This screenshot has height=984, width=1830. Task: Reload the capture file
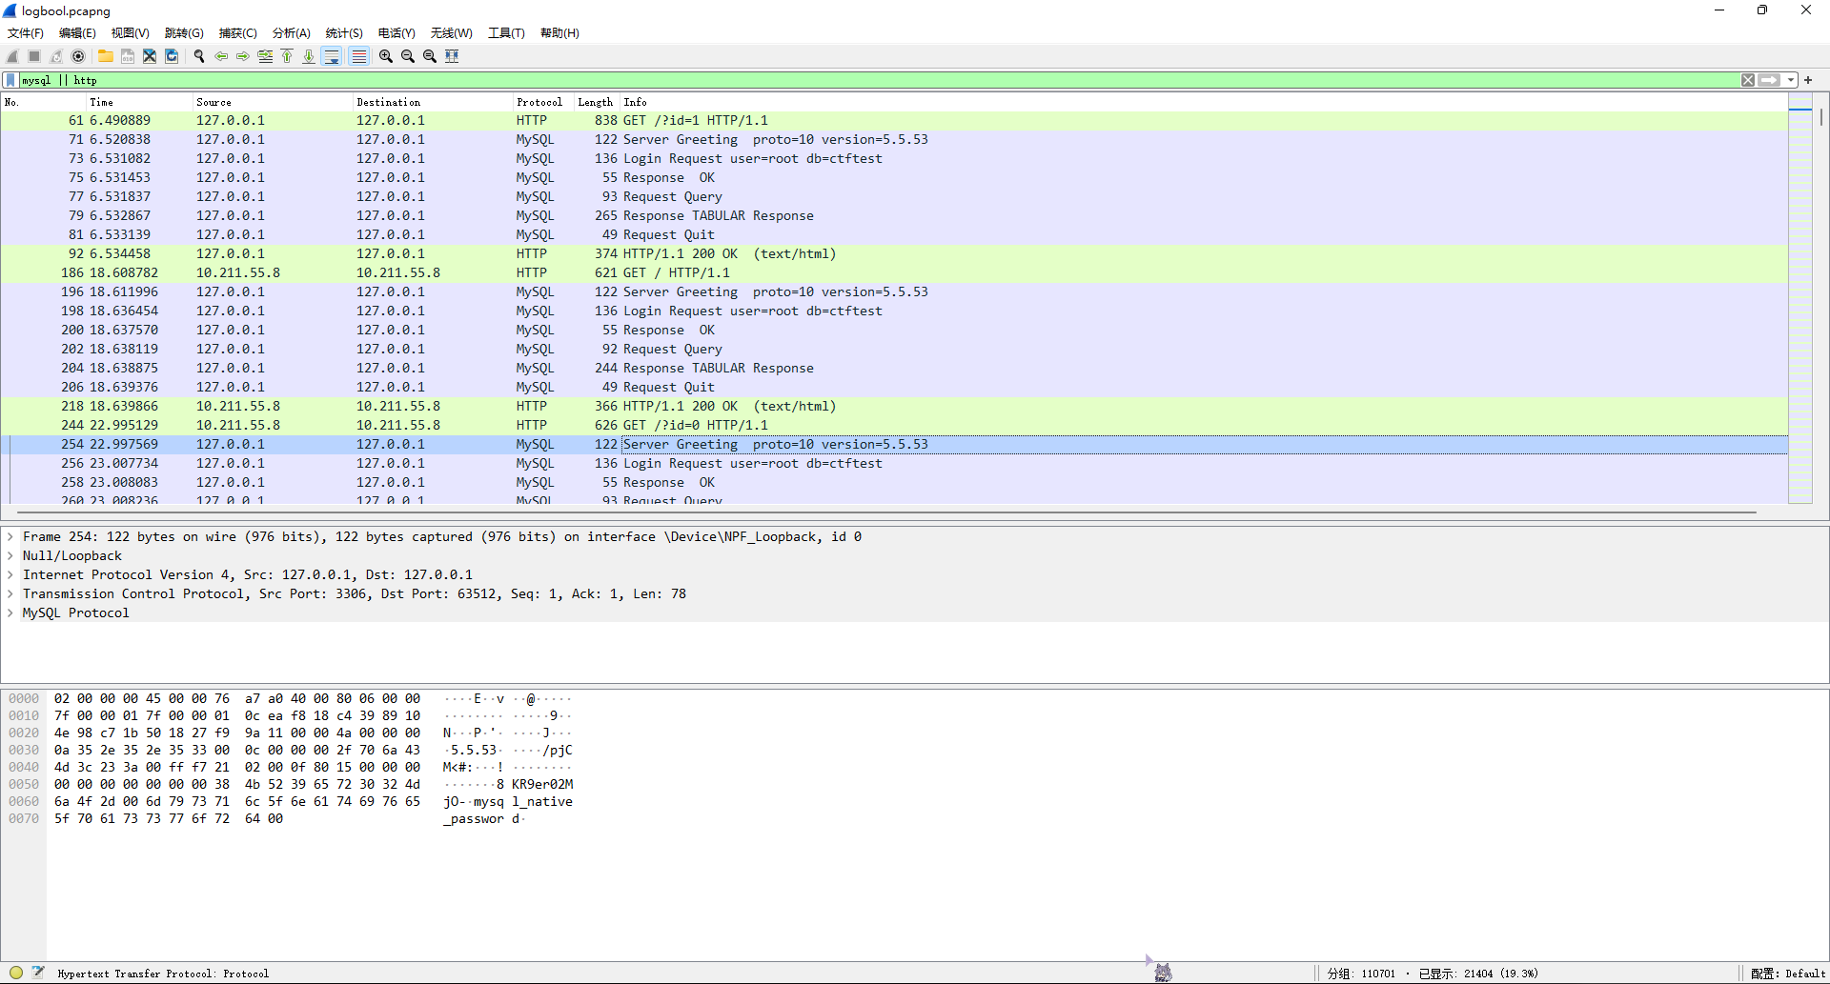coord(172,56)
